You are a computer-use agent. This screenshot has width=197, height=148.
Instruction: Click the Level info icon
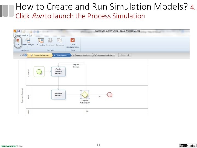click(25, 55)
